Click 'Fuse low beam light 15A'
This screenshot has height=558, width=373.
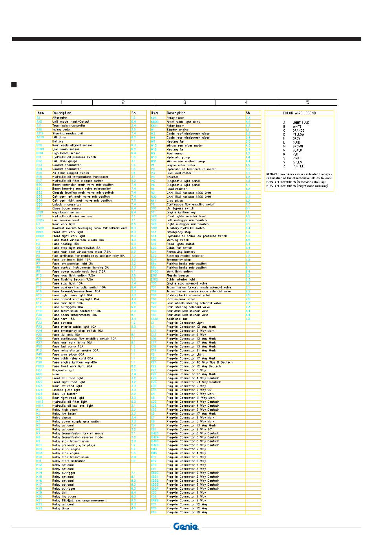click(91, 259)
